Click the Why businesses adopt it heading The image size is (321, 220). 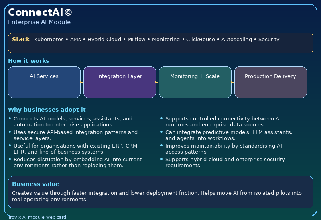point(47,110)
